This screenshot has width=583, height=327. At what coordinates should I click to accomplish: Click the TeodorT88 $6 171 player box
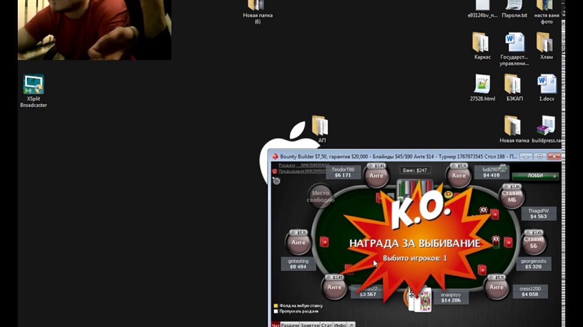click(x=343, y=172)
